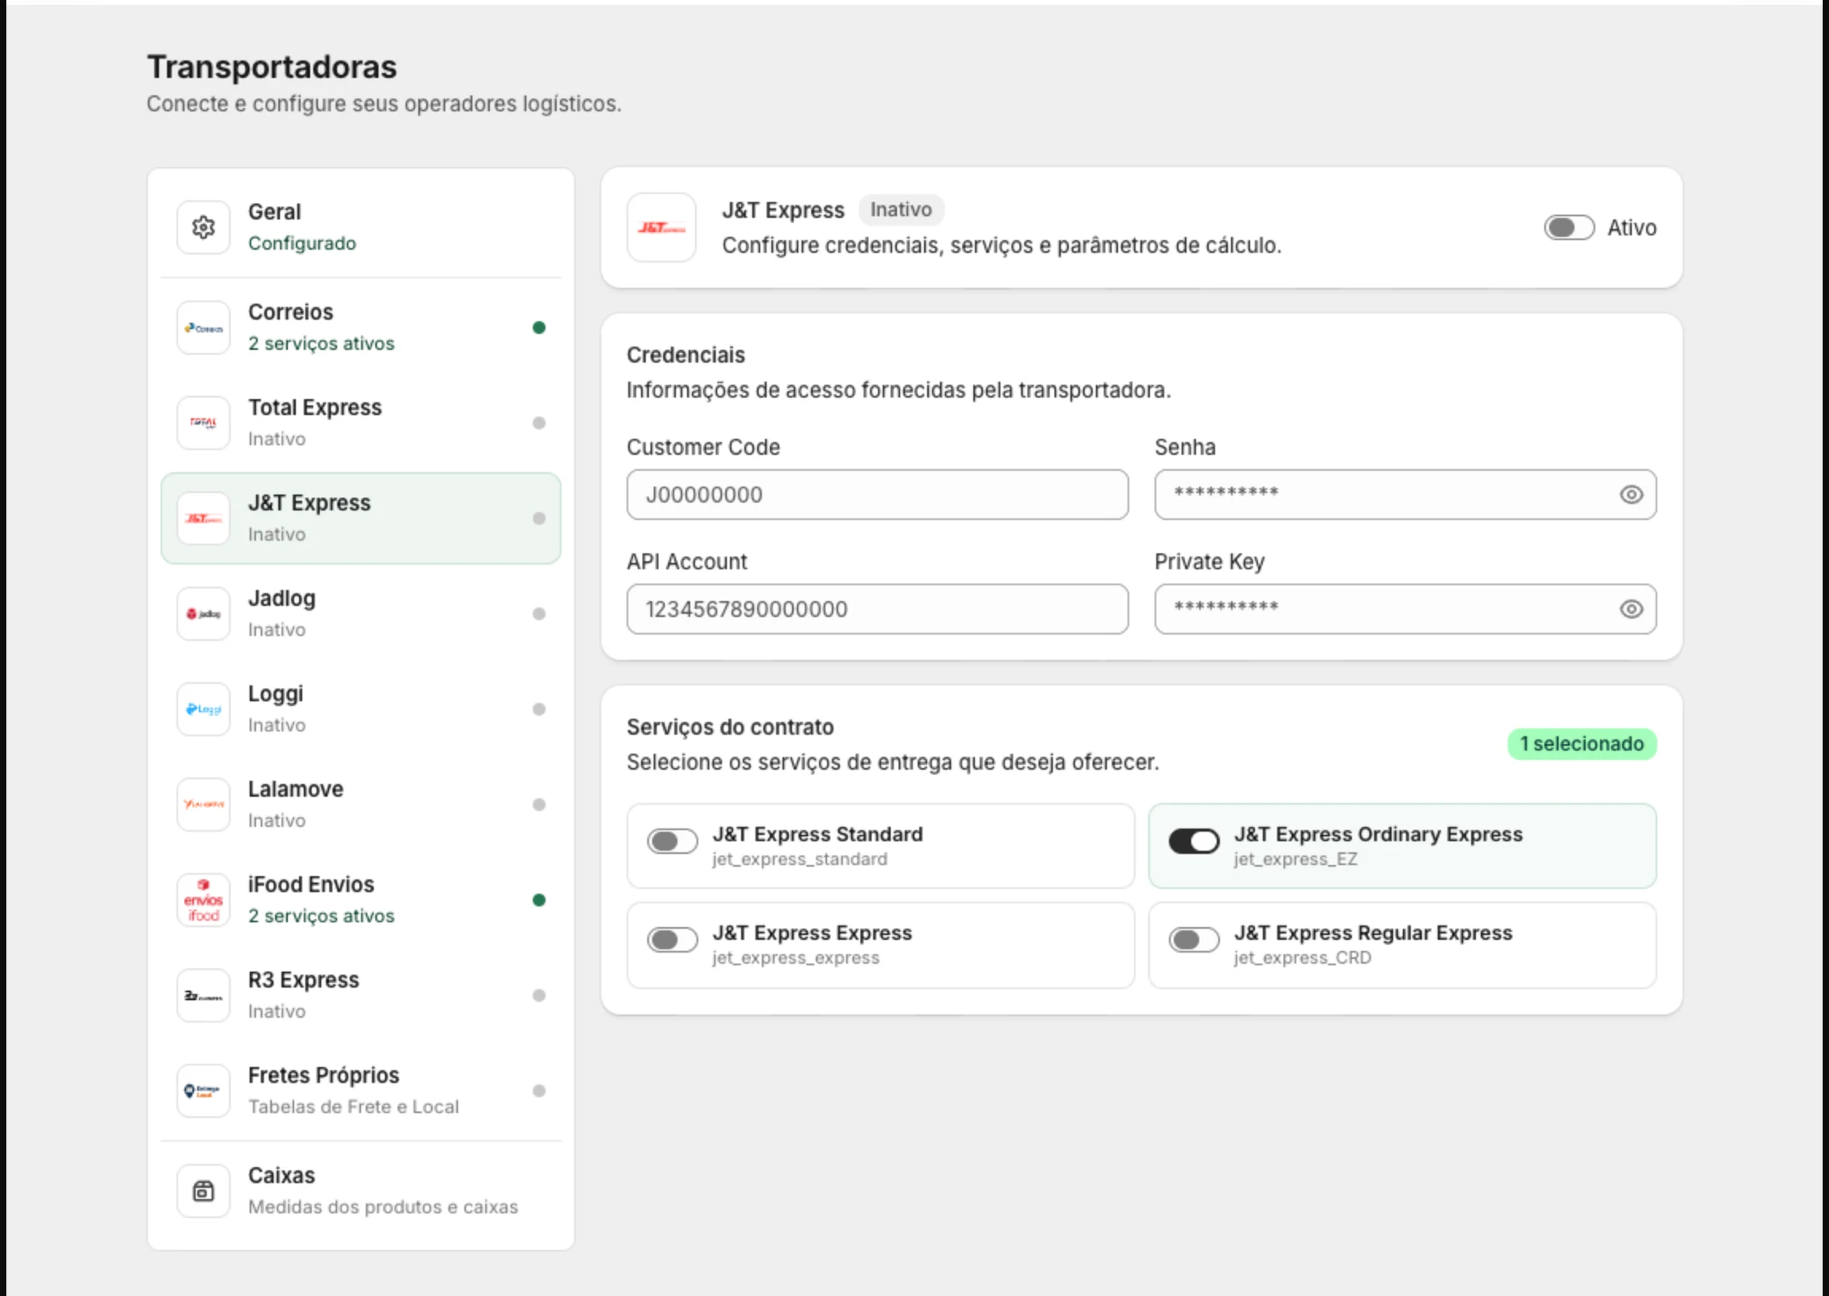
Task: Click iFood Envios green status dot
Action: [538, 900]
